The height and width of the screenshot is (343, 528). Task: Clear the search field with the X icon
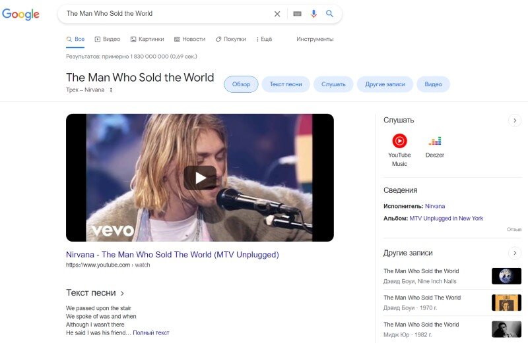(277, 14)
